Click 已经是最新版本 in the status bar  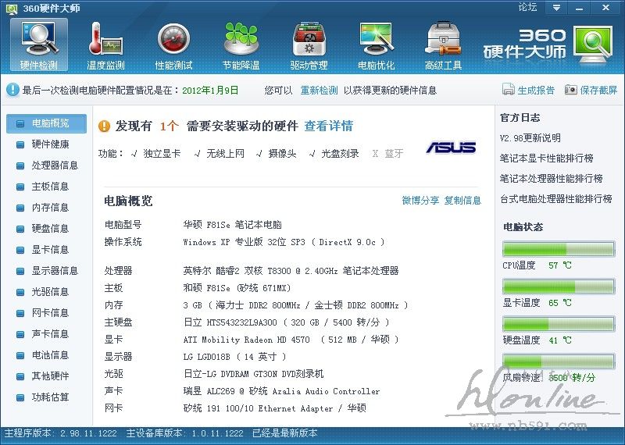coord(284,433)
